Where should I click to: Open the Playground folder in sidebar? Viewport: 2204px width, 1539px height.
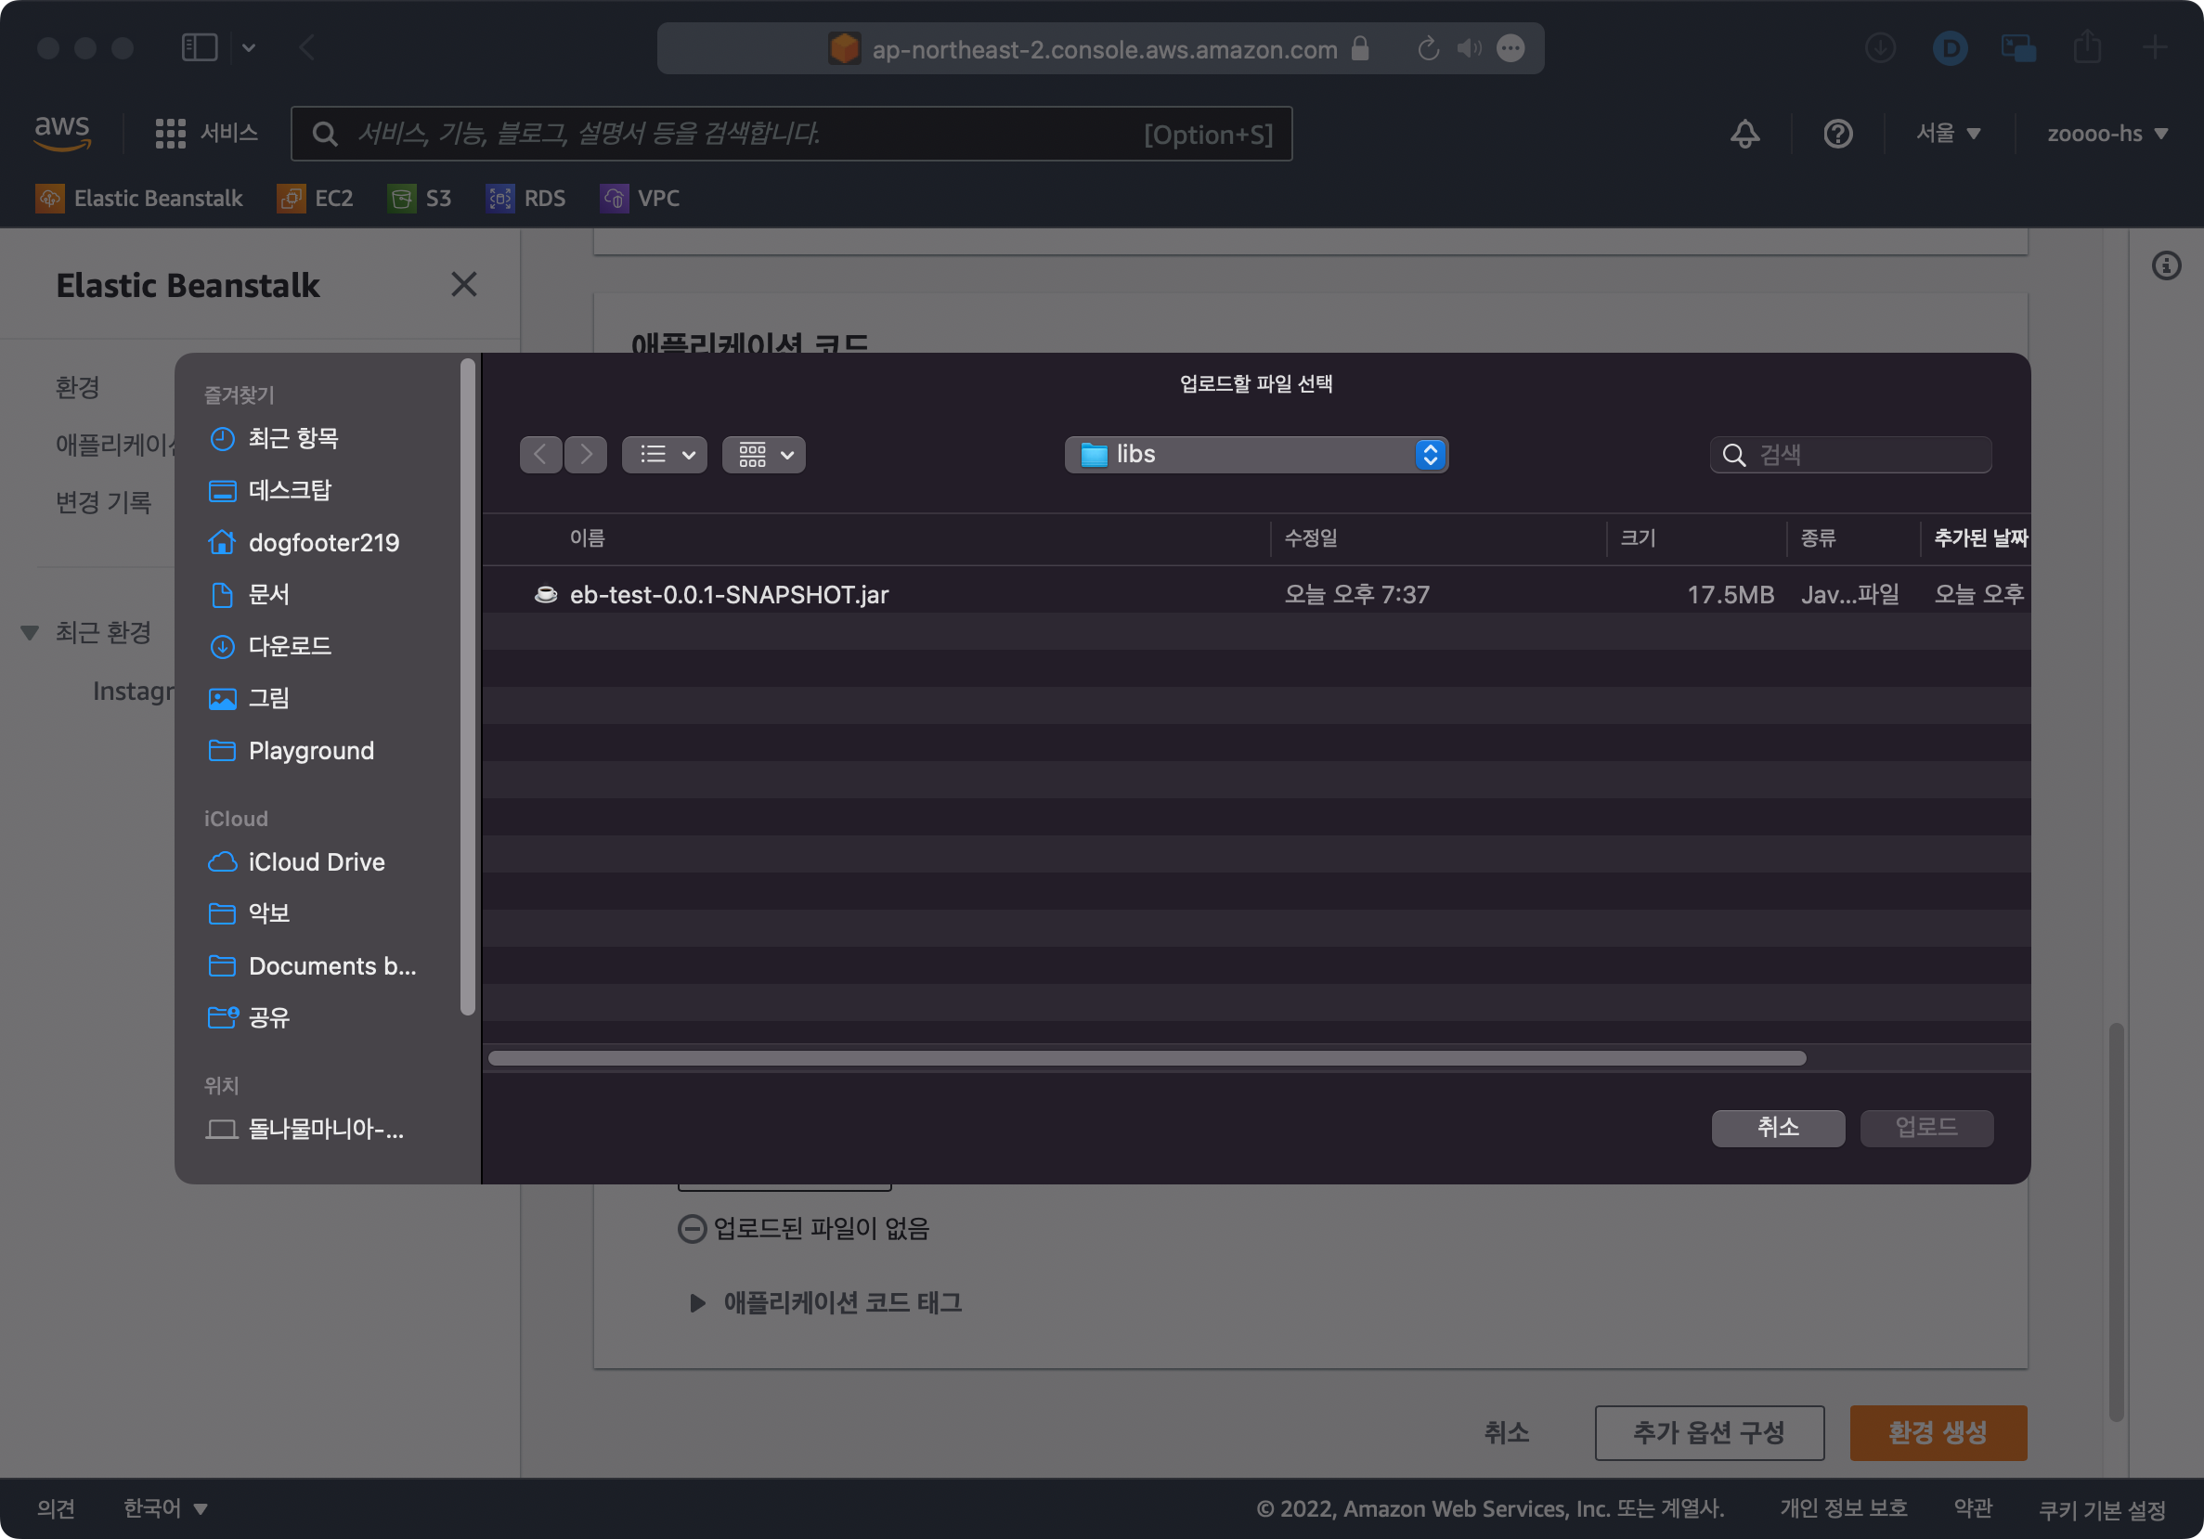click(x=291, y=750)
